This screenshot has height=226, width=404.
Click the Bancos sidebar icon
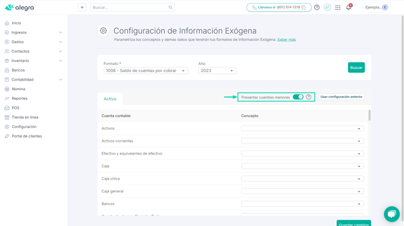7,70
